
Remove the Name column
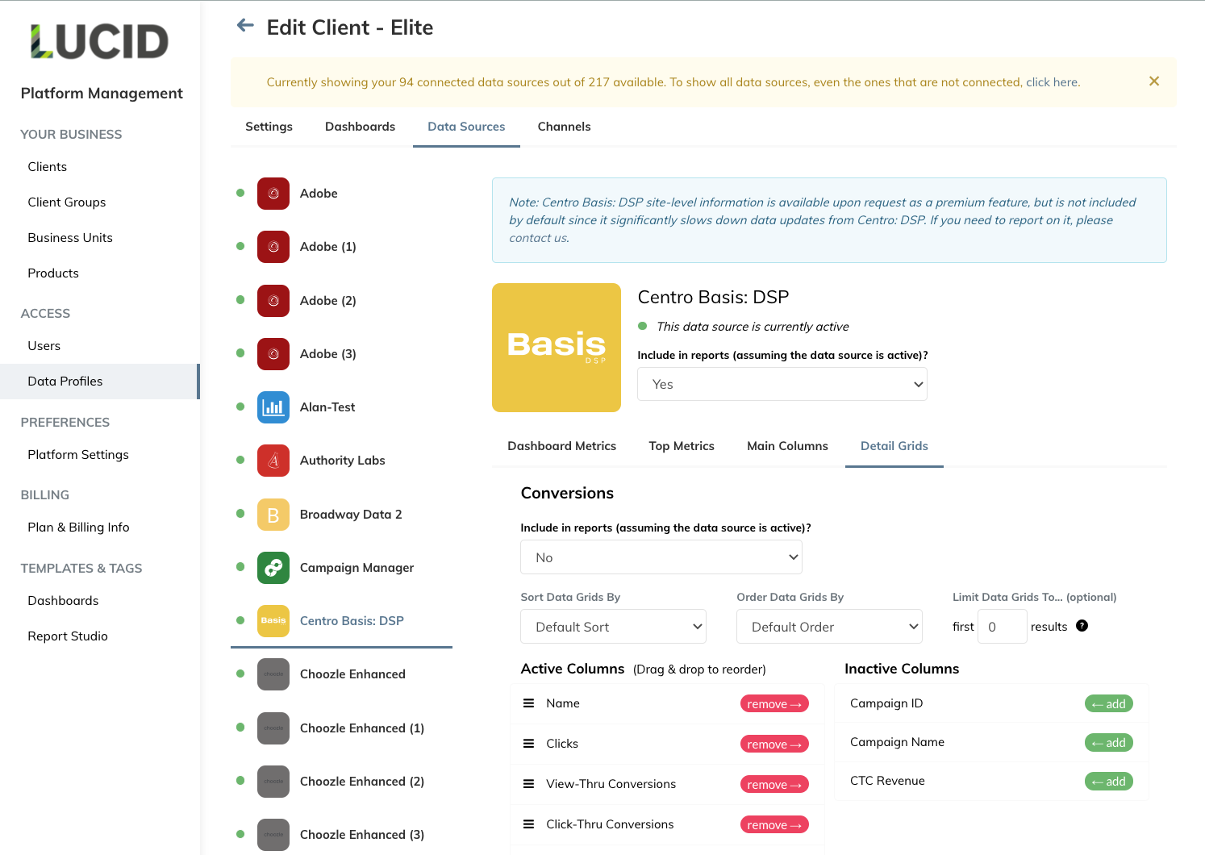point(774,704)
